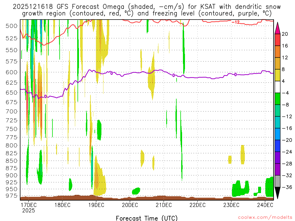This screenshot has width=295, height=221.
Task: Click the Forecast Time (UTC) axis title
Action: (147, 218)
